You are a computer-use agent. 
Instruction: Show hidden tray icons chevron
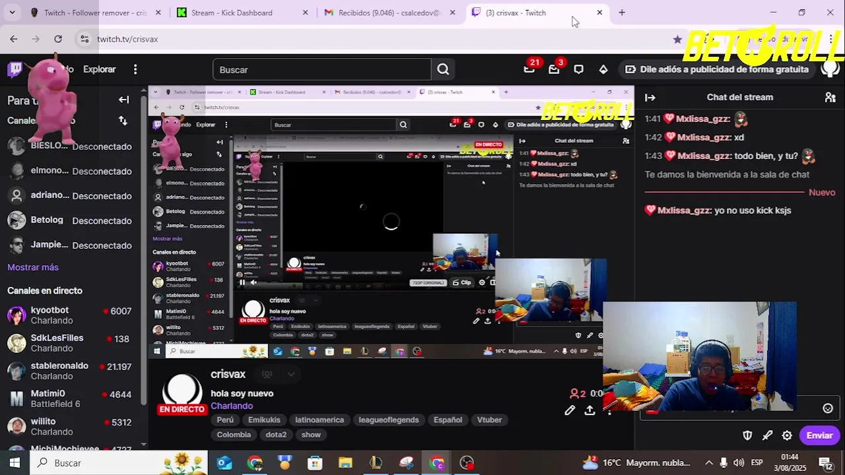[x=709, y=463]
